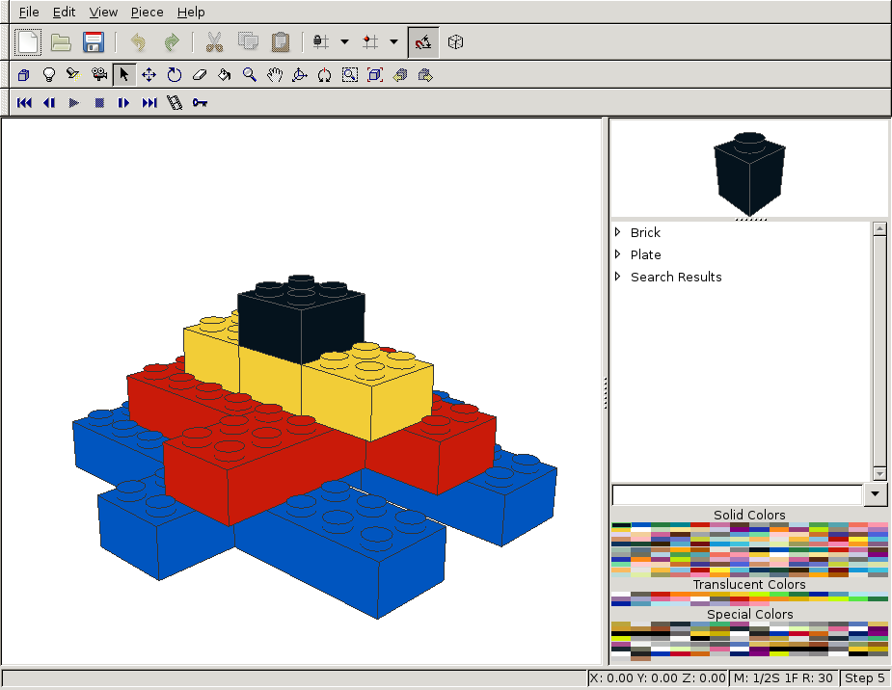Click the part search text field
This screenshot has width=892, height=690.
click(x=737, y=494)
